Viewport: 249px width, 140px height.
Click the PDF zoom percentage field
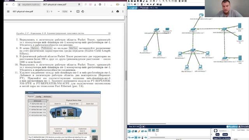click(x=65, y=11)
